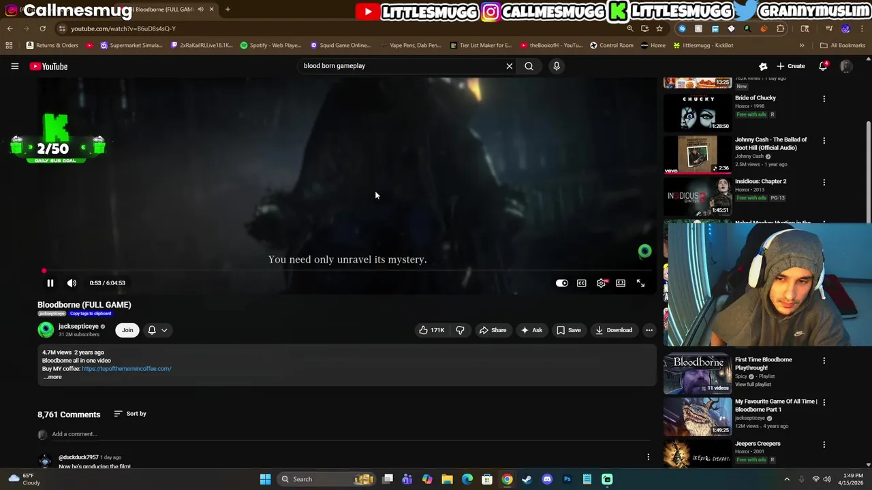
Task: Open the Create menu
Action: click(x=790, y=66)
